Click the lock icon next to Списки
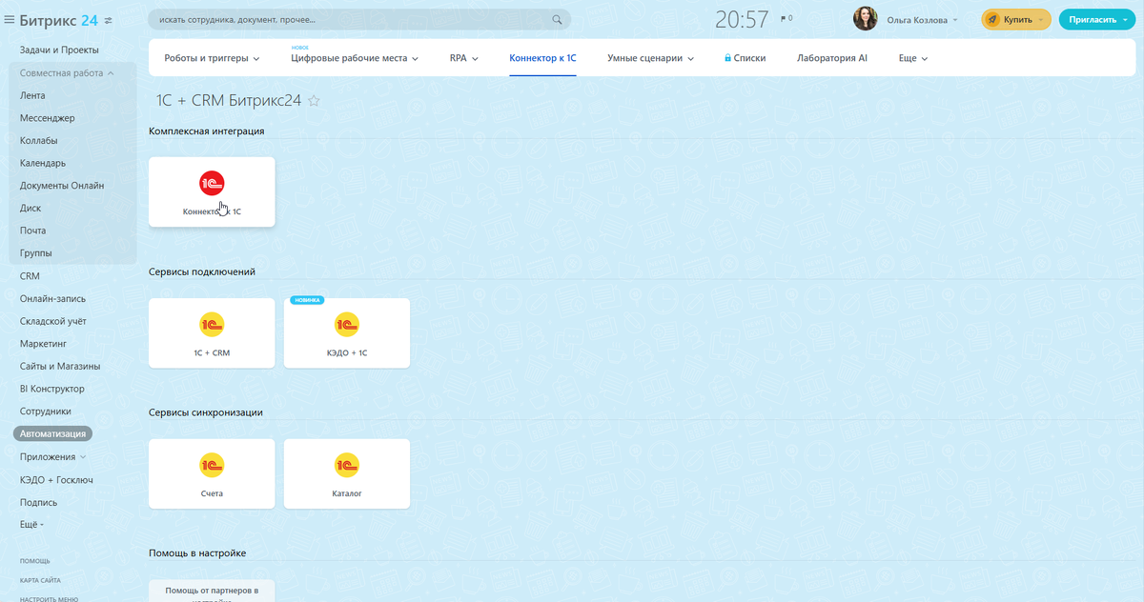1144x602 pixels. 727,58
